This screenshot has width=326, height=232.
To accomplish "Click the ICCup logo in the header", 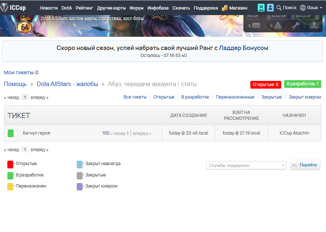I will tap(13, 7).
